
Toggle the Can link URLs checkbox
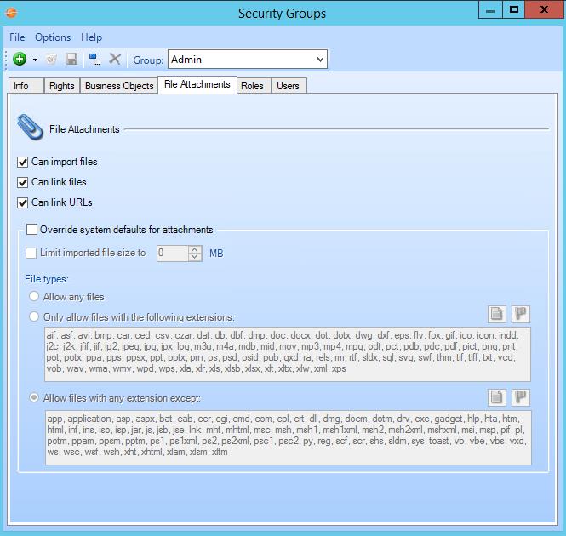click(23, 202)
